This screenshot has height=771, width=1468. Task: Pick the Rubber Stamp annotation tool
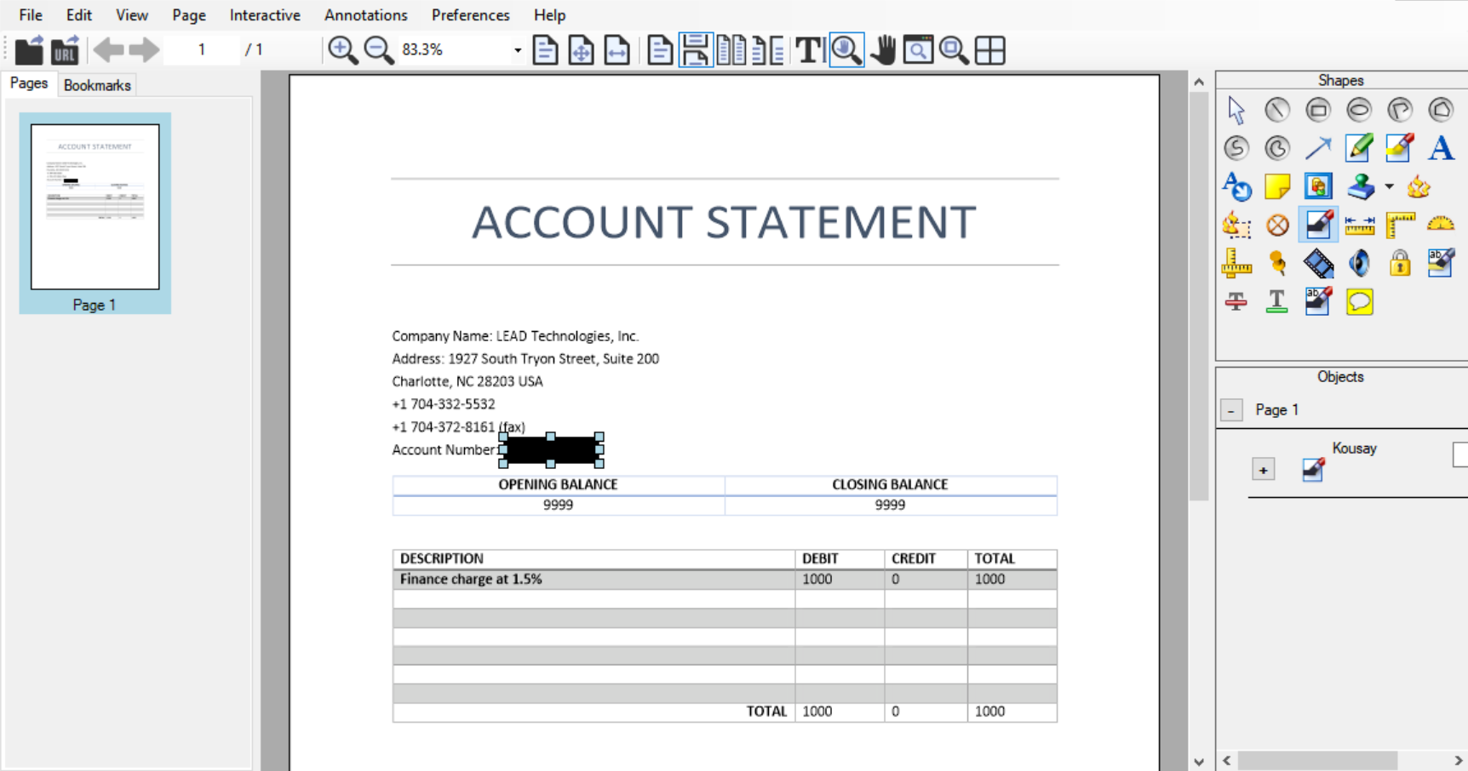pyautogui.click(x=1360, y=186)
